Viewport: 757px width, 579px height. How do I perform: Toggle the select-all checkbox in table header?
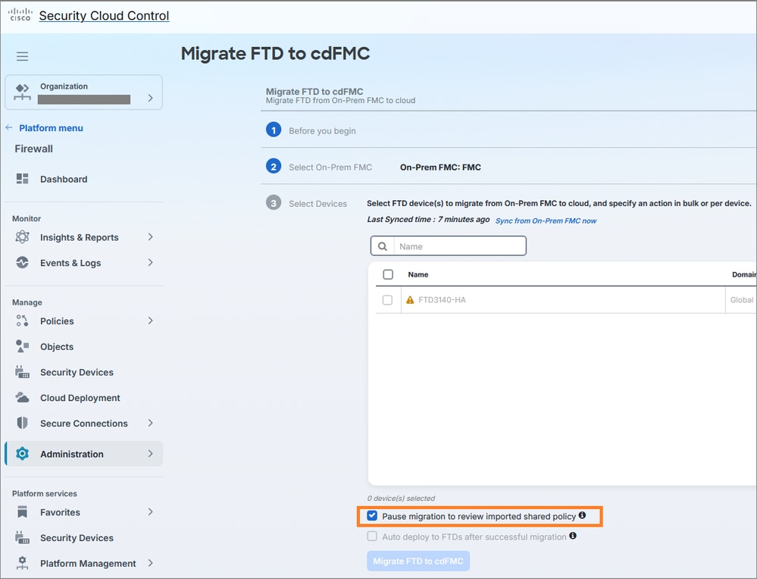pyautogui.click(x=388, y=274)
